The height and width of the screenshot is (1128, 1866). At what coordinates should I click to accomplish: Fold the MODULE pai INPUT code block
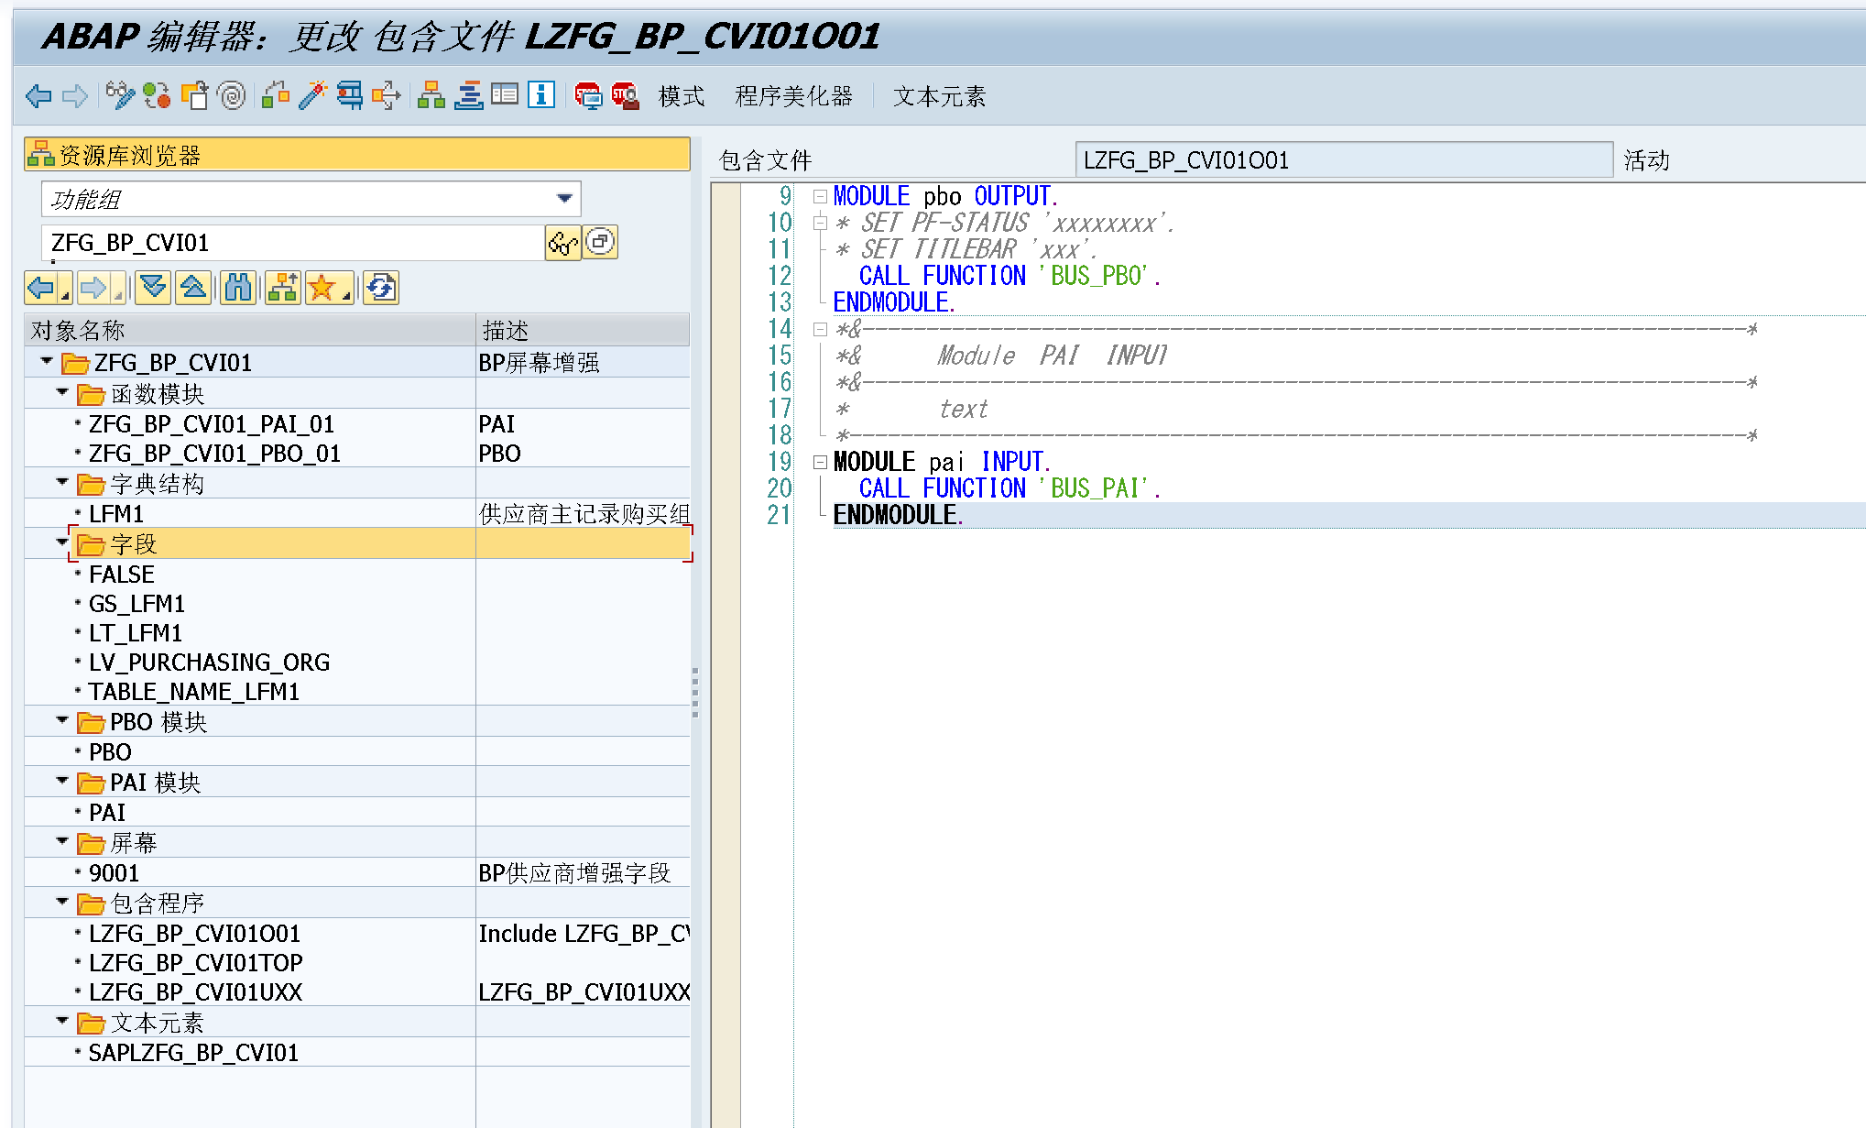(821, 462)
